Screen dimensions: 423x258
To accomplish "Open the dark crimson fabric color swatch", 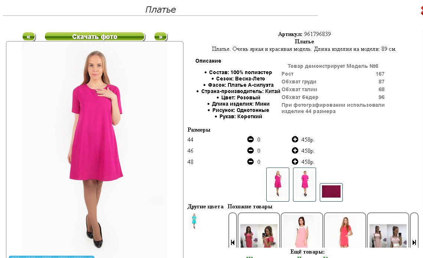I will 331,192.
